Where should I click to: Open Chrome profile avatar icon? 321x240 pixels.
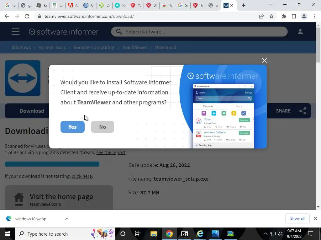[304, 16]
